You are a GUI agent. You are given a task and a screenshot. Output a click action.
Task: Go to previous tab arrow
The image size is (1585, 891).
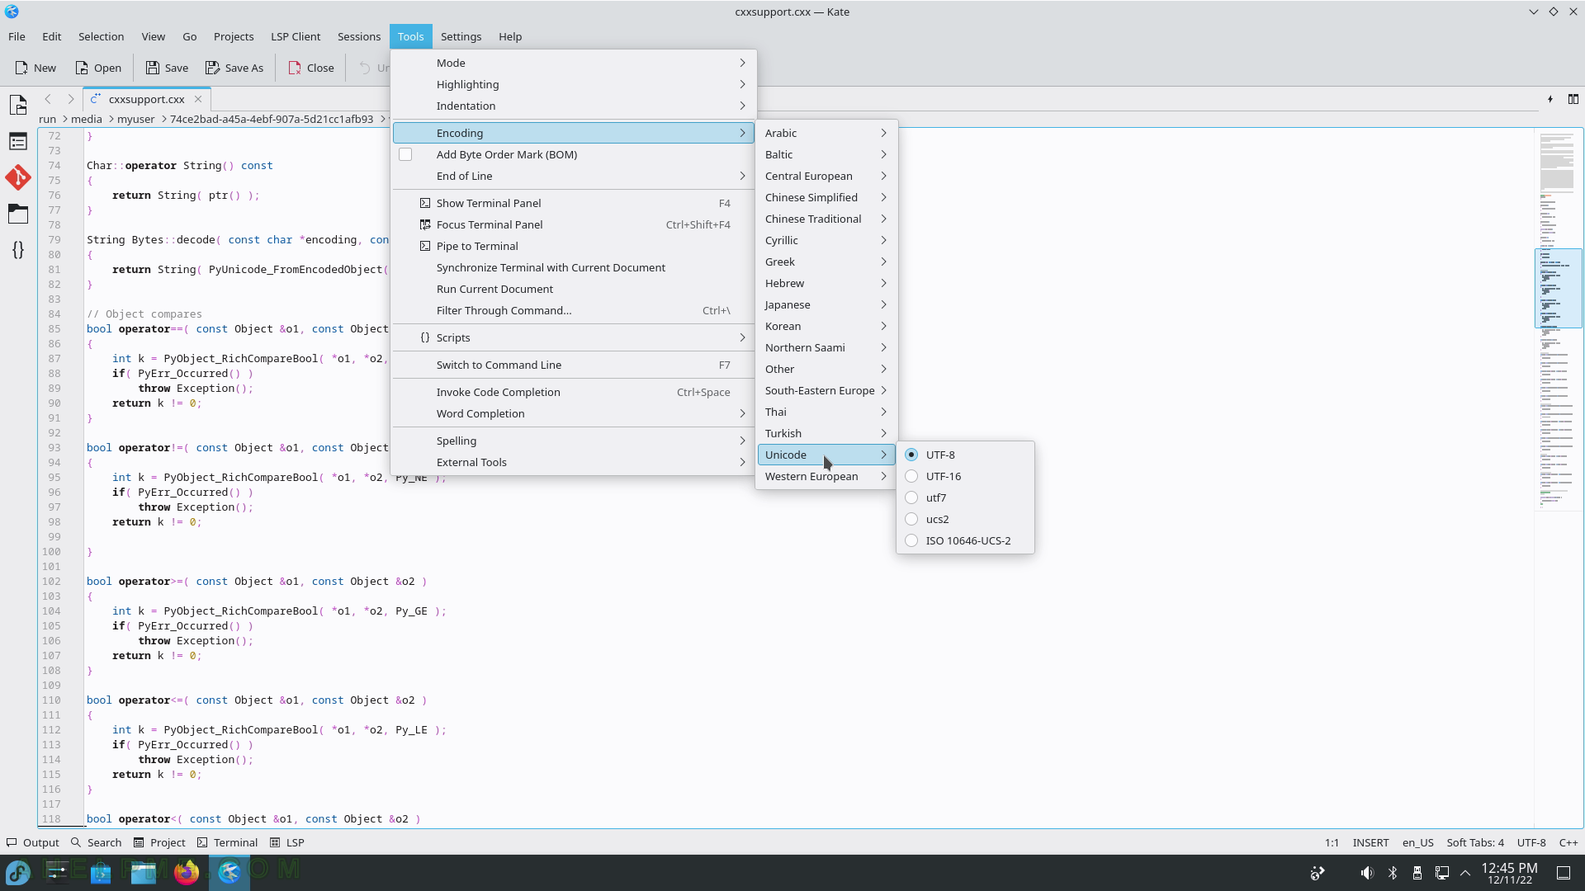click(48, 99)
